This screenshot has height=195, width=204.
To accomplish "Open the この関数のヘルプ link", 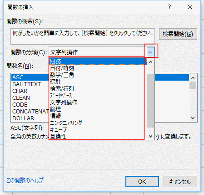I will click(25, 180).
